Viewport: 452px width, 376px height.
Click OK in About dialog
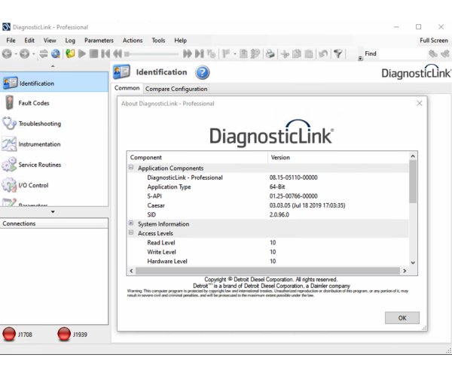(402, 318)
